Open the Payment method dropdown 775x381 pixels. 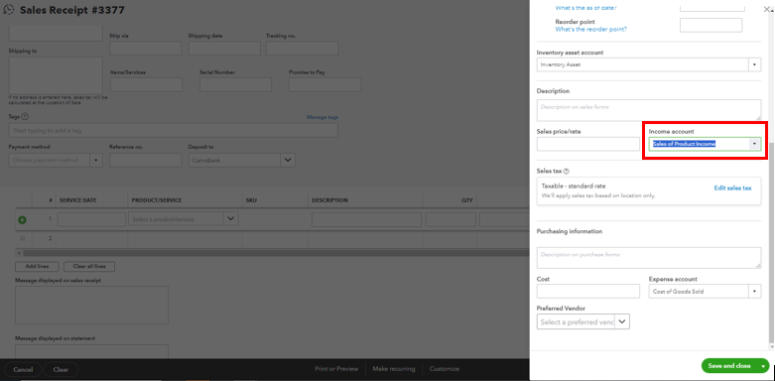(x=96, y=160)
